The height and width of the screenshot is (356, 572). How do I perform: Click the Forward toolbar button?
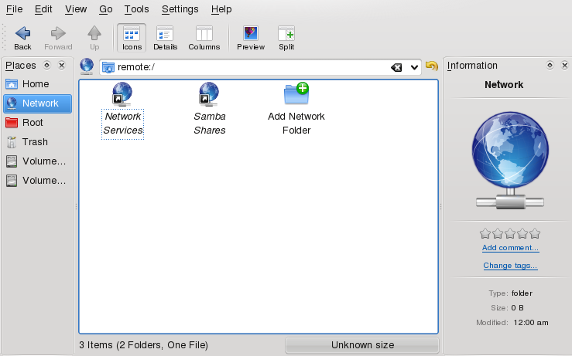click(58, 38)
